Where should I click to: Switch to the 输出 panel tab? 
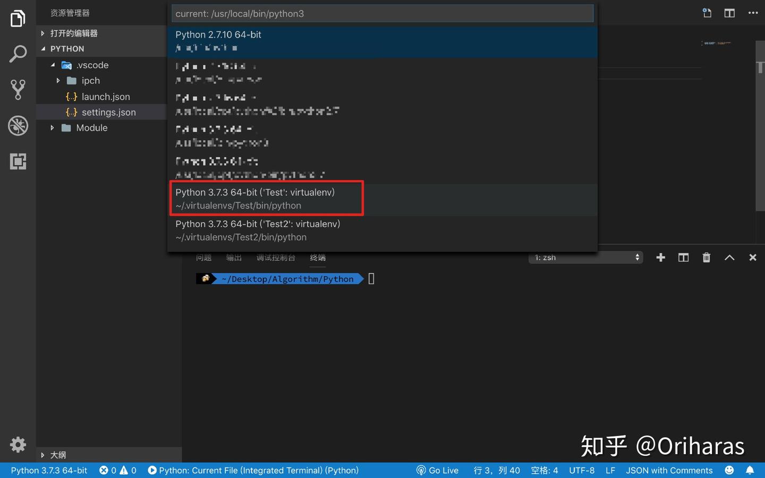pyautogui.click(x=233, y=257)
